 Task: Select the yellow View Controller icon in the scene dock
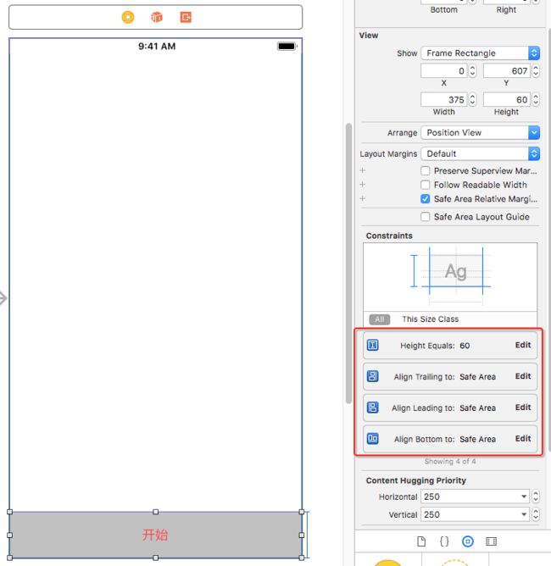pos(128,17)
